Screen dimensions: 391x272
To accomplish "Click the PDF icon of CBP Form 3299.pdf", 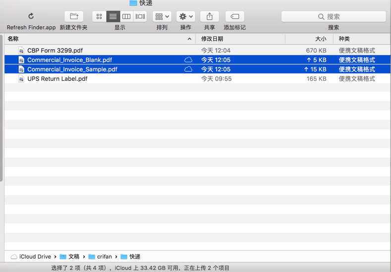I will tap(21, 51).
